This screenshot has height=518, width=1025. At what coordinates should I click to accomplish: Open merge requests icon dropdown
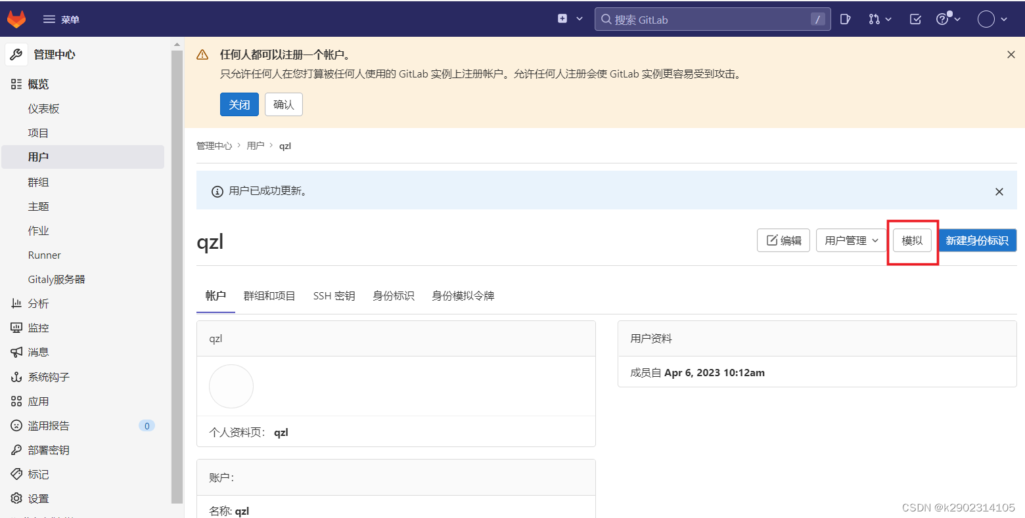click(x=880, y=19)
